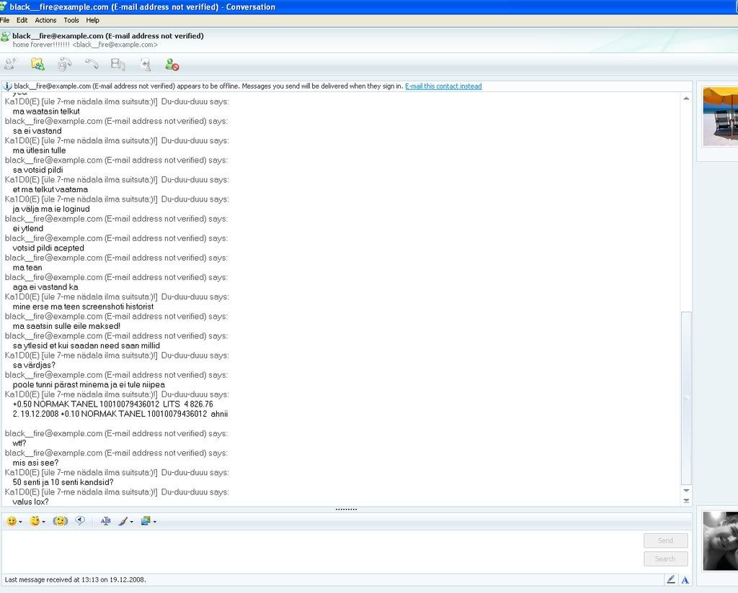The height and width of the screenshot is (593, 738).
Task: Open the font change icon
Action: pyautogui.click(x=106, y=521)
